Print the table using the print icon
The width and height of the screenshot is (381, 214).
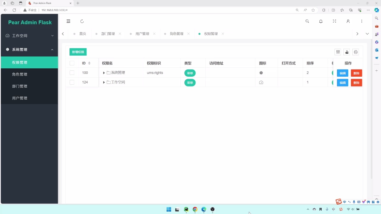(x=356, y=52)
